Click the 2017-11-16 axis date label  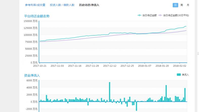click(x=75, y=66)
